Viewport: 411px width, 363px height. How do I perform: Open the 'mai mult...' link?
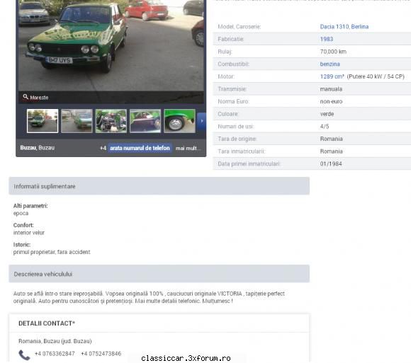(188, 149)
